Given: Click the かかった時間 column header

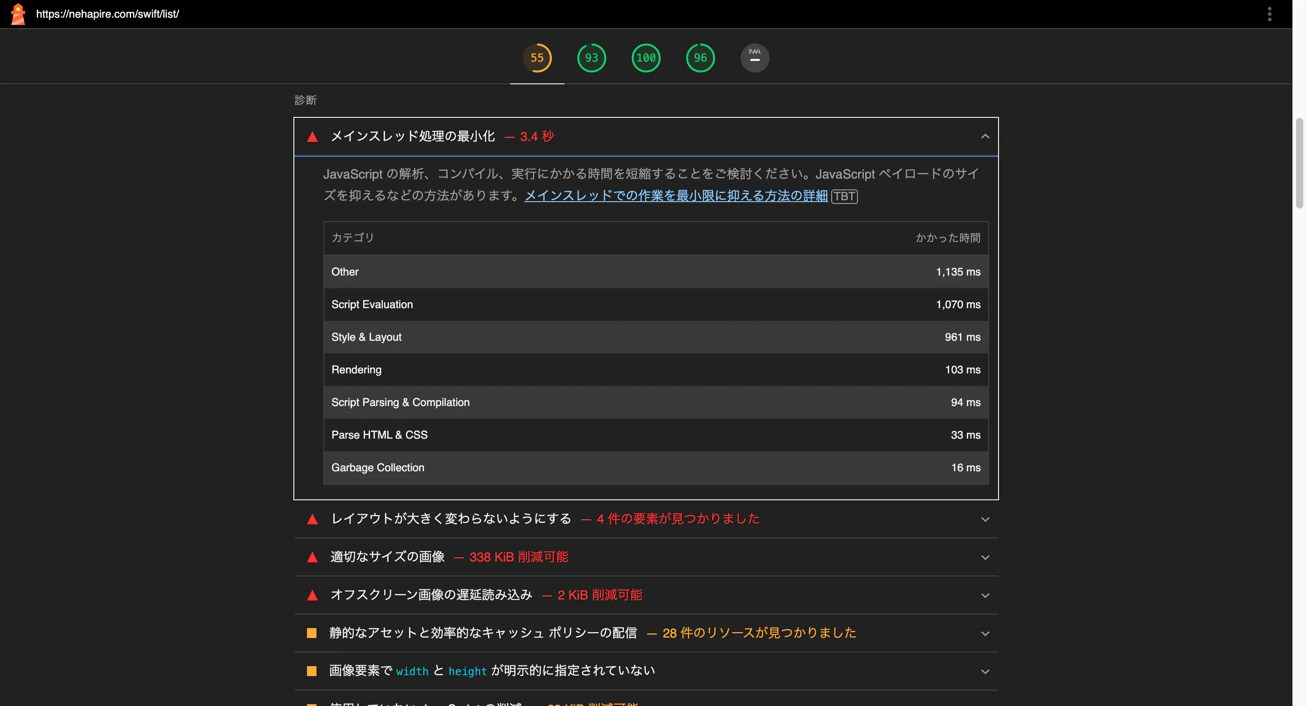Looking at the screenshot, I should (948, 238).
